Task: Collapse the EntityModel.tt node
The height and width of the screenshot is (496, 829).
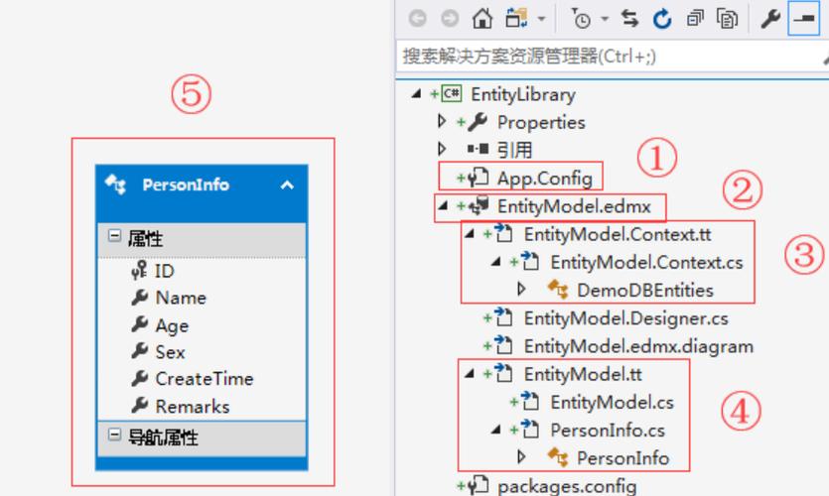Action: tap(470, 373)
